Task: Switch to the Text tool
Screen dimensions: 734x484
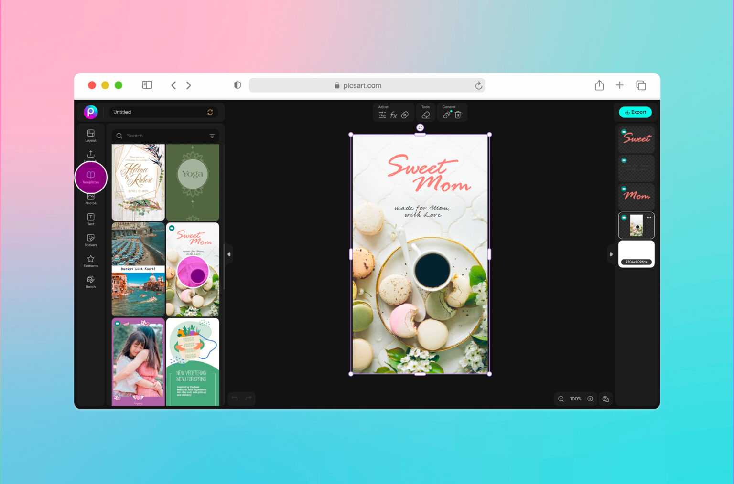Action: (x=90, y=220)
